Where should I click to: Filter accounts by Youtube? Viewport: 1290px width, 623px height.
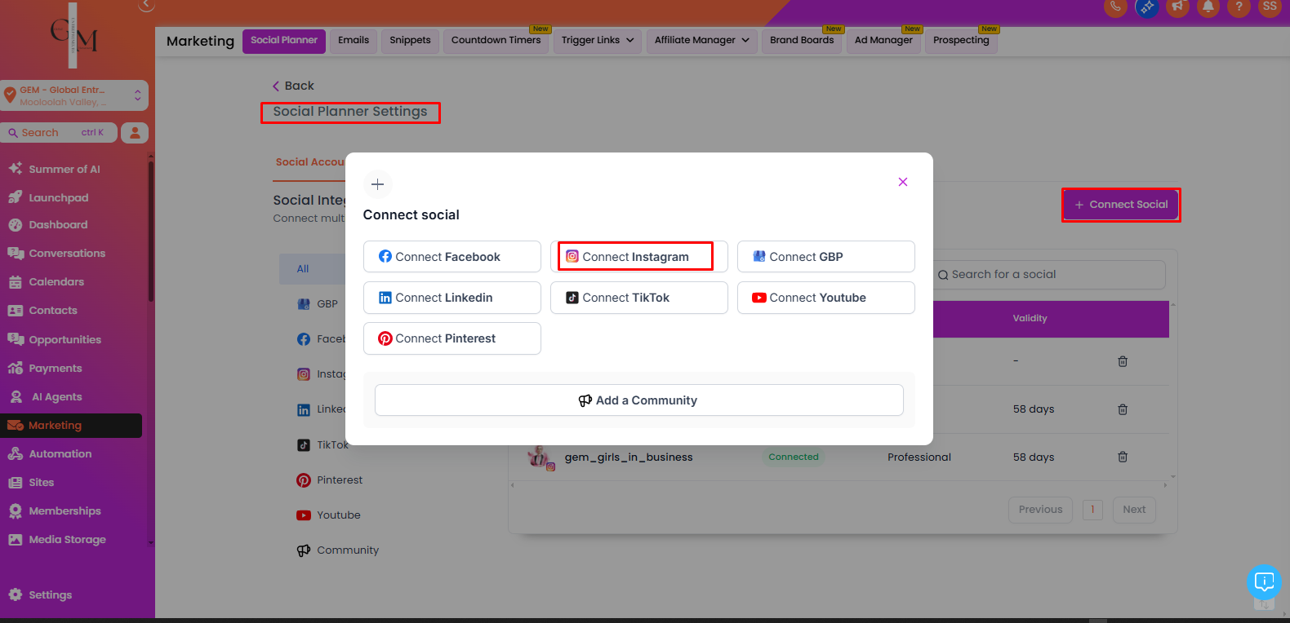click(328, 515)
